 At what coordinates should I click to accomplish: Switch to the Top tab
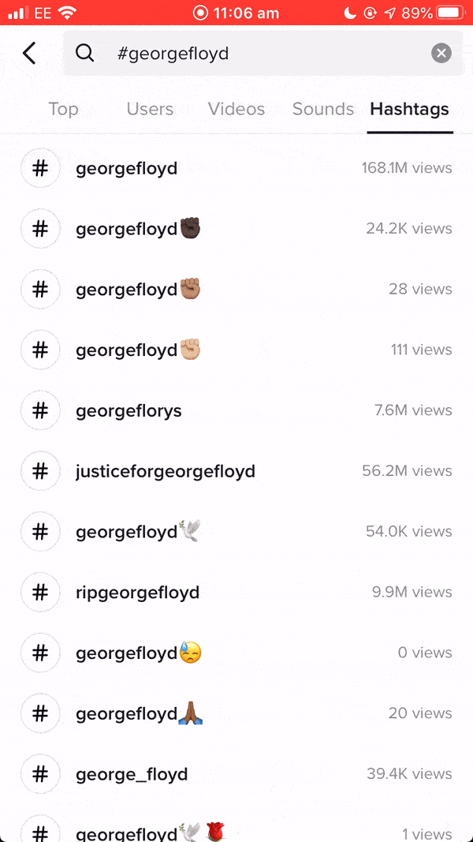pyautogui.click(x=63, y=109)
